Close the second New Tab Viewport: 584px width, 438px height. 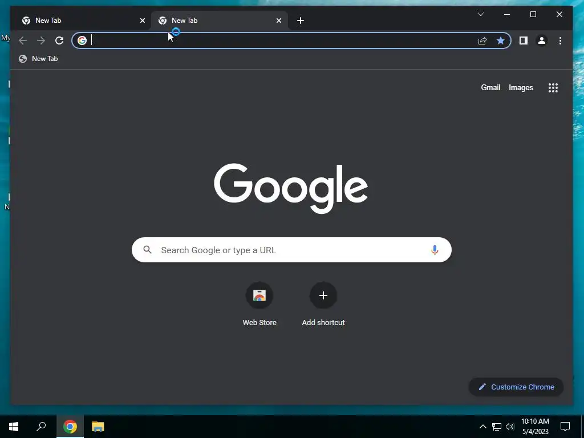point(278,21)
